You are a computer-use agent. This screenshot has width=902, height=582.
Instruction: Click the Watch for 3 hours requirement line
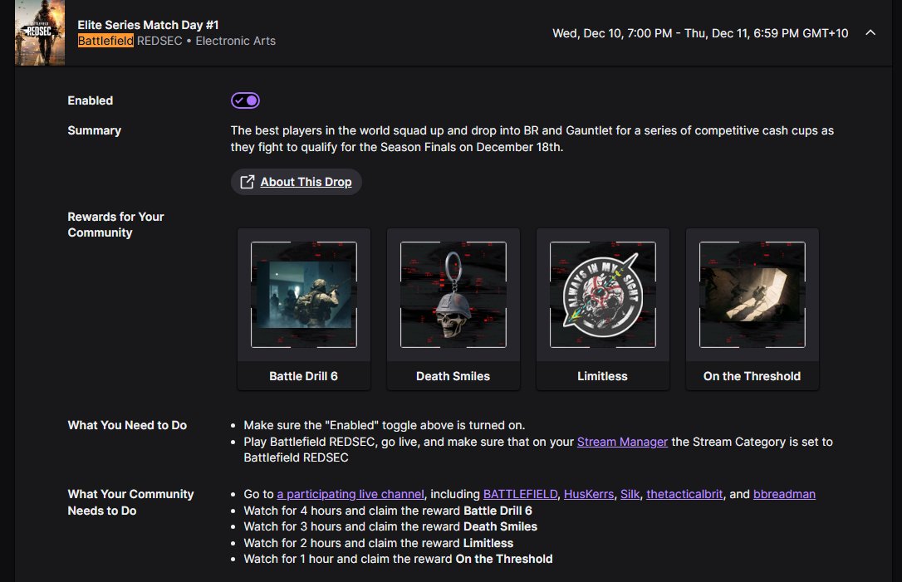pyautogui.click(x=390, y=526)
